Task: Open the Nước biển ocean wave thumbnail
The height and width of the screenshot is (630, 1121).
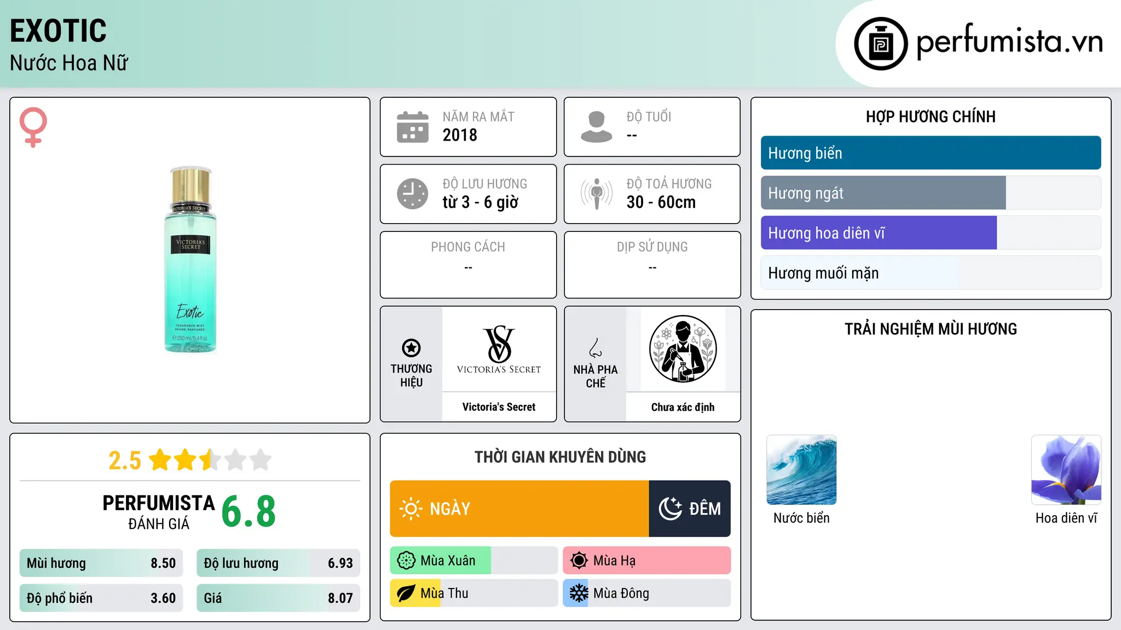Action: tap(801, 470)
